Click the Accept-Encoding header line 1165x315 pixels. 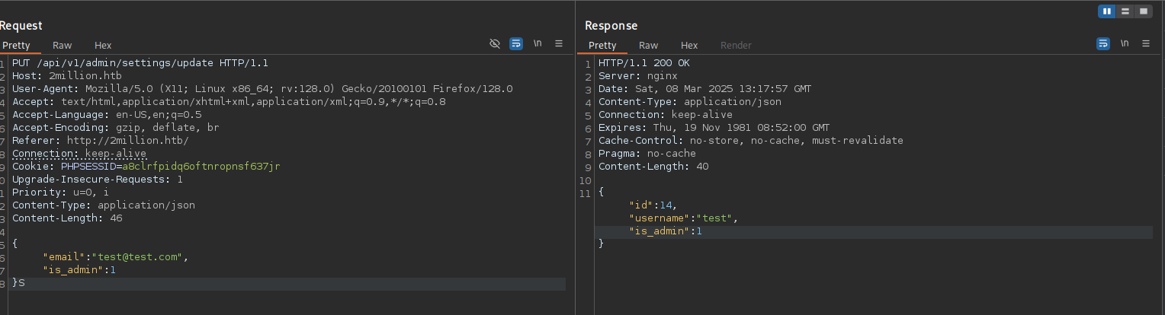[115, 128]
